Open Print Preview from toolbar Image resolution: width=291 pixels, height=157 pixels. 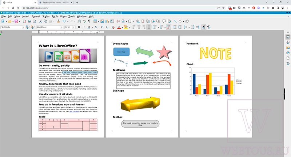(35, 21)
